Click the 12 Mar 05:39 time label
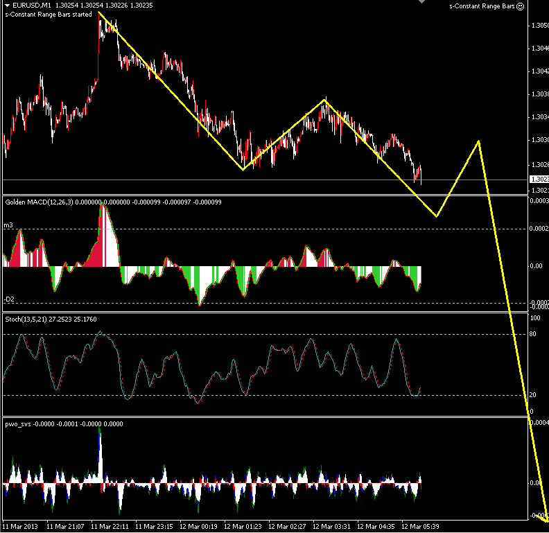This screenshot has width=549, height=533. click(x=420, y=526)
